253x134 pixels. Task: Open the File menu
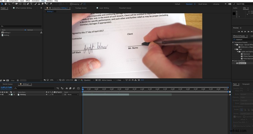(1, 1)
